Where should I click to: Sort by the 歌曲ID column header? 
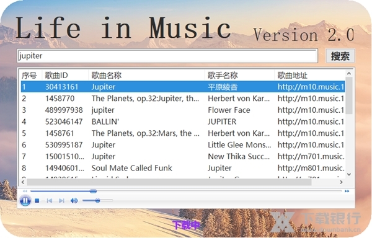65,76
